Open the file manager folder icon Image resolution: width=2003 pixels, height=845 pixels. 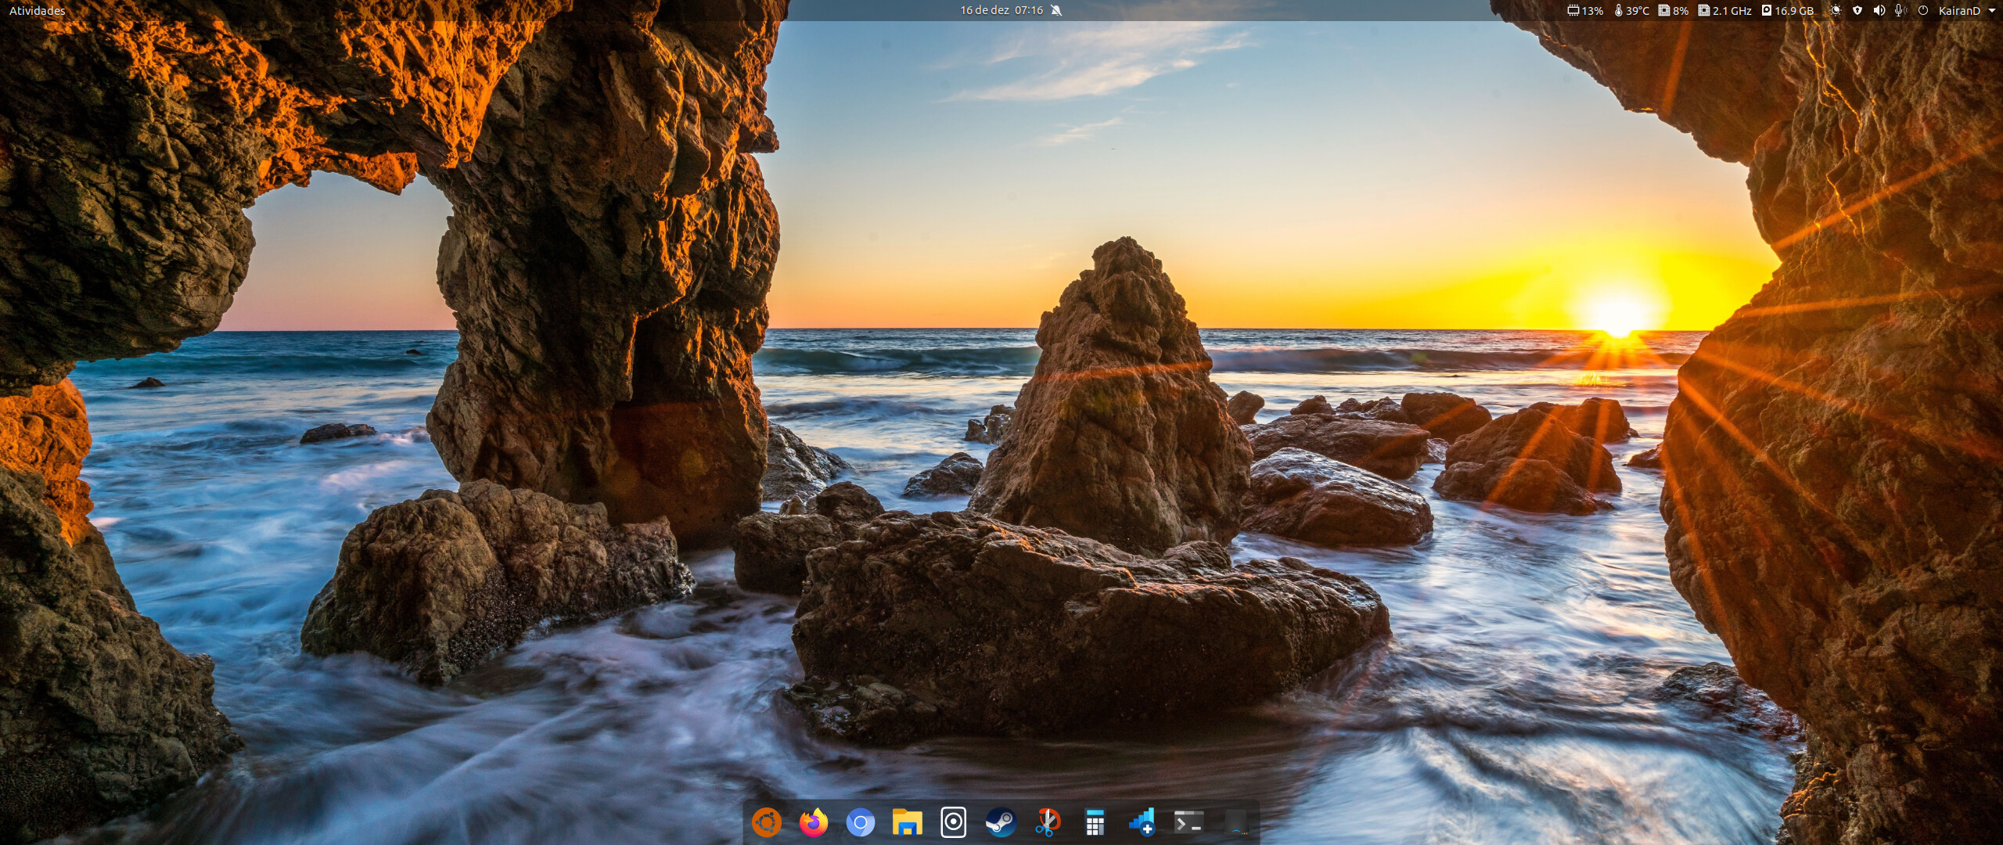coord(907,822)
